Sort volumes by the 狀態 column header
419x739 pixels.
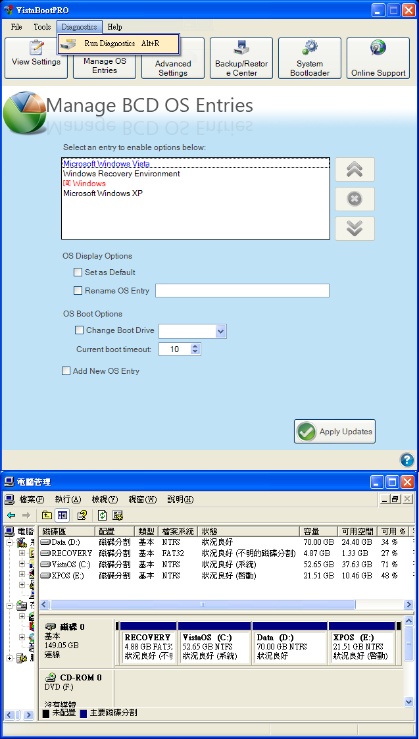[249, 531]
